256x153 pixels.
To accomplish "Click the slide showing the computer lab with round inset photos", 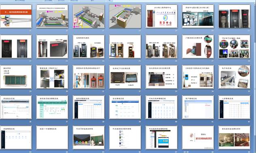I will pos(234,77).
